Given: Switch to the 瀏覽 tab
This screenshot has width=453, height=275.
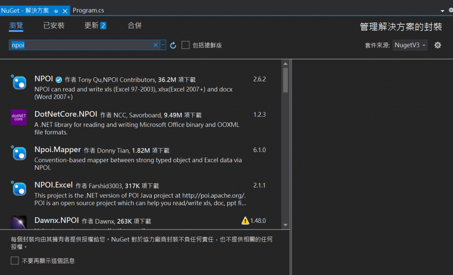Looking at the screenshot, I should point(16,25).
